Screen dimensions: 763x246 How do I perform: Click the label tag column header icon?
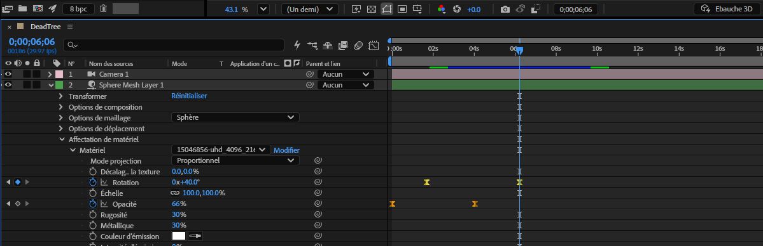tap(57, 63)
